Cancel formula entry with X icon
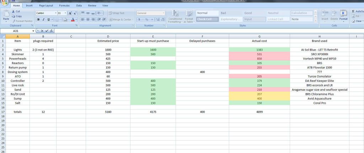364x153 pixels. tap(42, 31)
